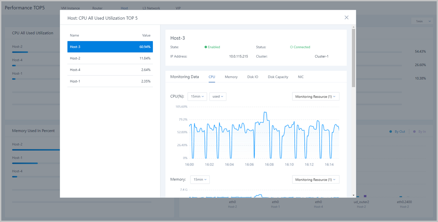Click the green Enabled state indicator
Viewport: 438px width, 222px height.
pos(212,47)
